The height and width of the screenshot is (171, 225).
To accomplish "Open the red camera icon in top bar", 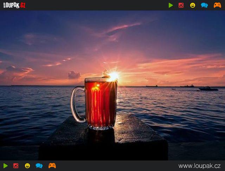I will (x=181, y=5).
